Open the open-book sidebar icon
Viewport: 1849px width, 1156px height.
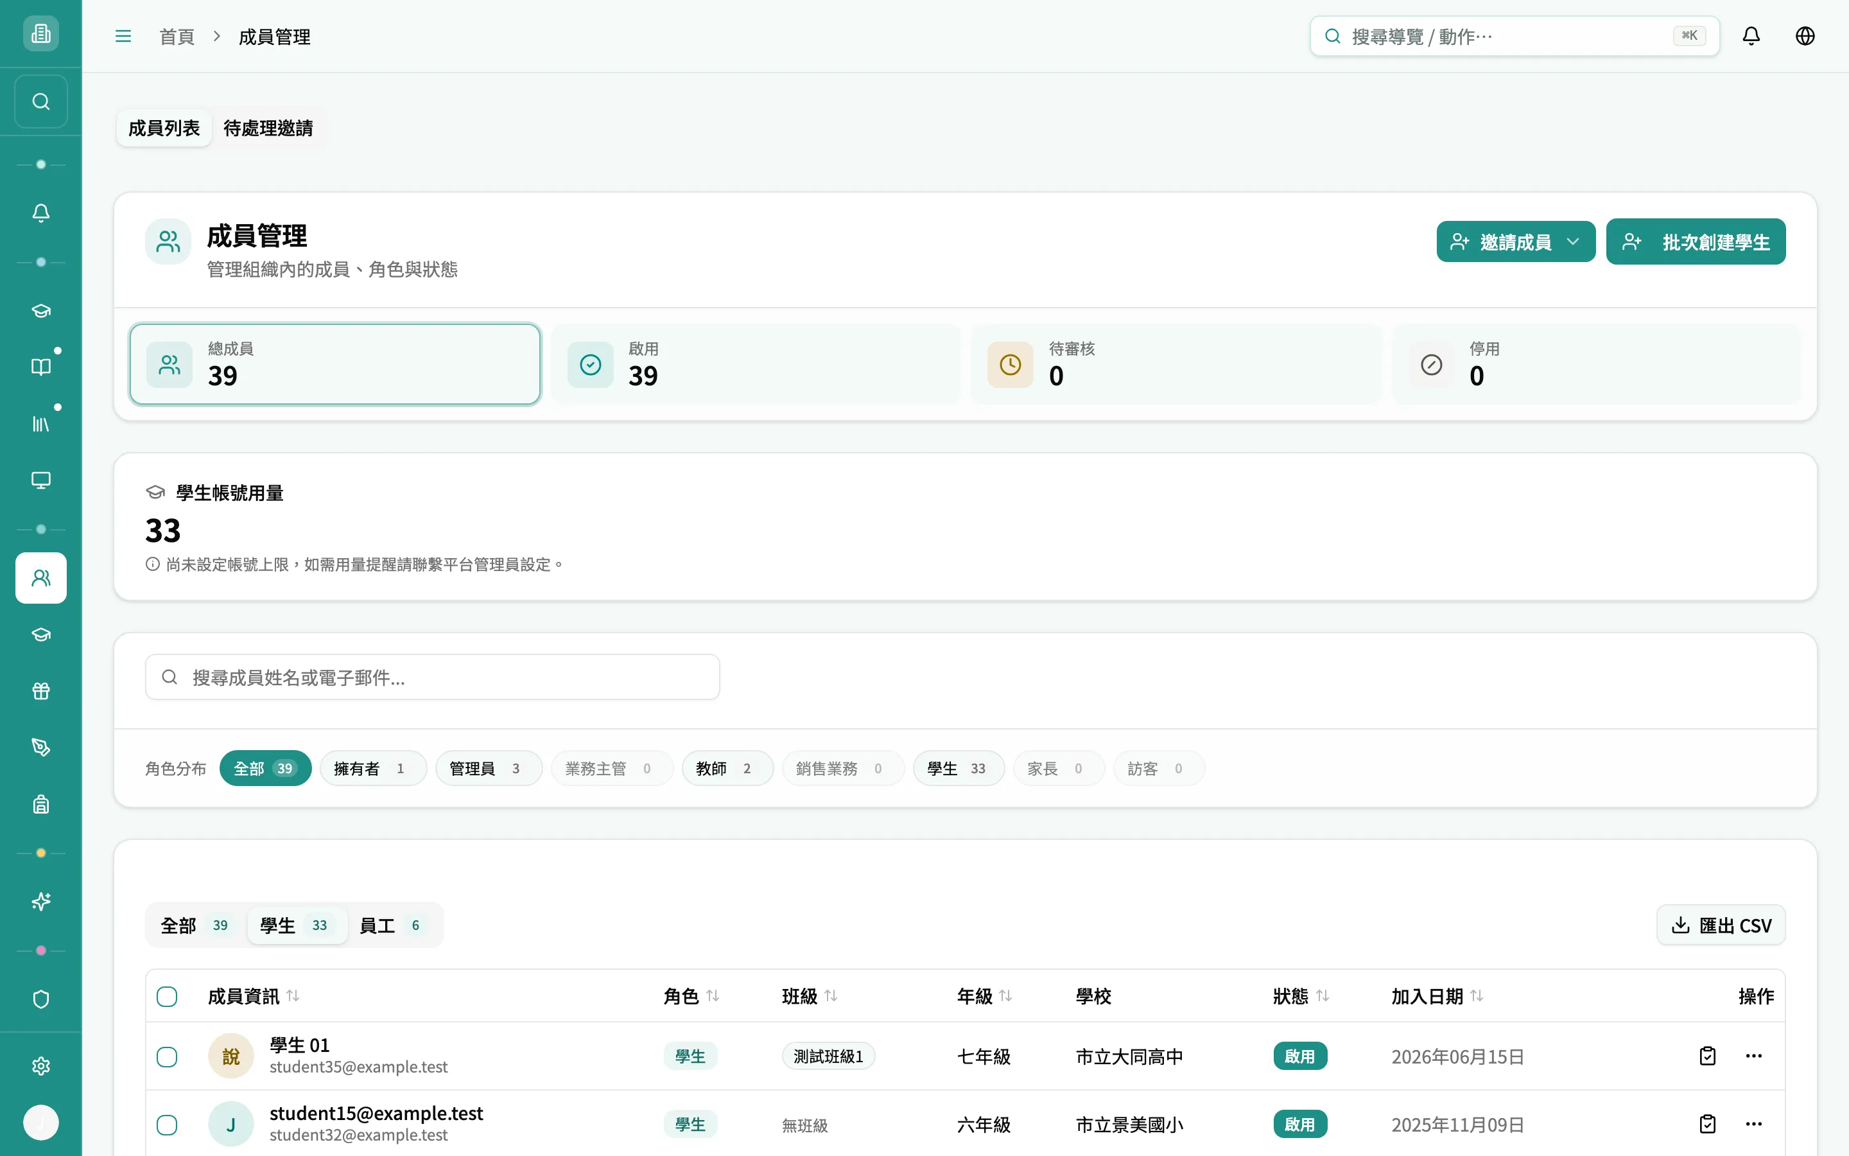click(40, 367)
